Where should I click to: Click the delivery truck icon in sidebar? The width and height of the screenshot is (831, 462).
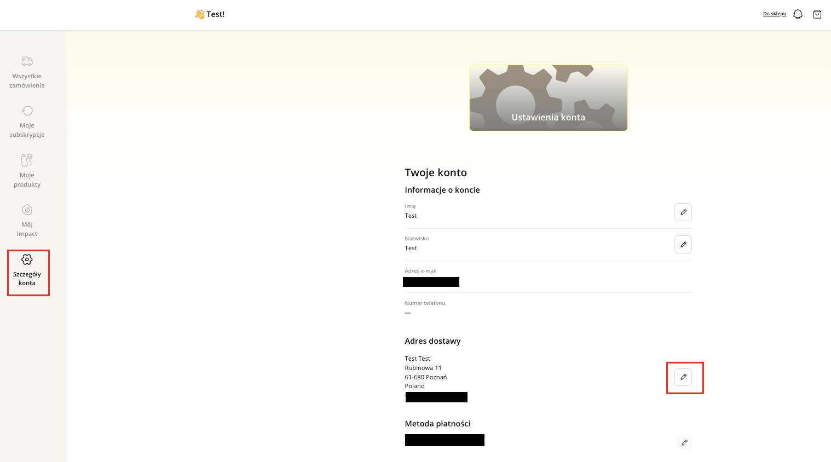tap(27, 61)
